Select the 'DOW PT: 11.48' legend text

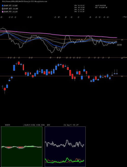click(10, 12)
